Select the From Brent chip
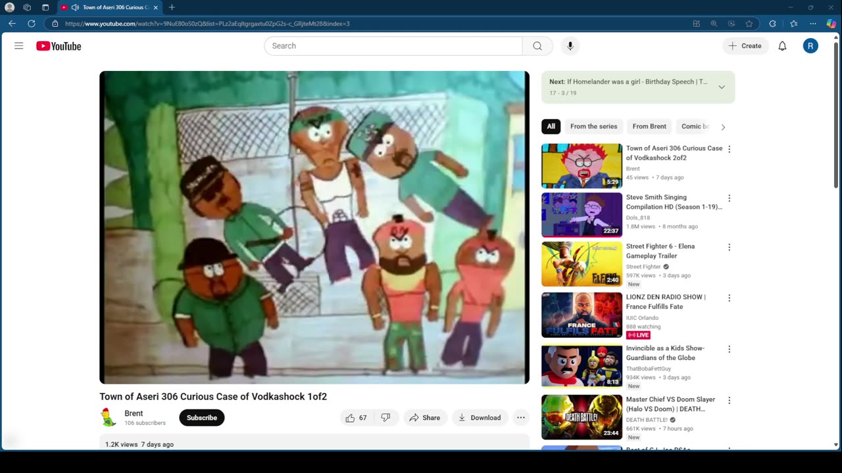The width and height of the screenshot is (842, 473). tap(649, 127)
